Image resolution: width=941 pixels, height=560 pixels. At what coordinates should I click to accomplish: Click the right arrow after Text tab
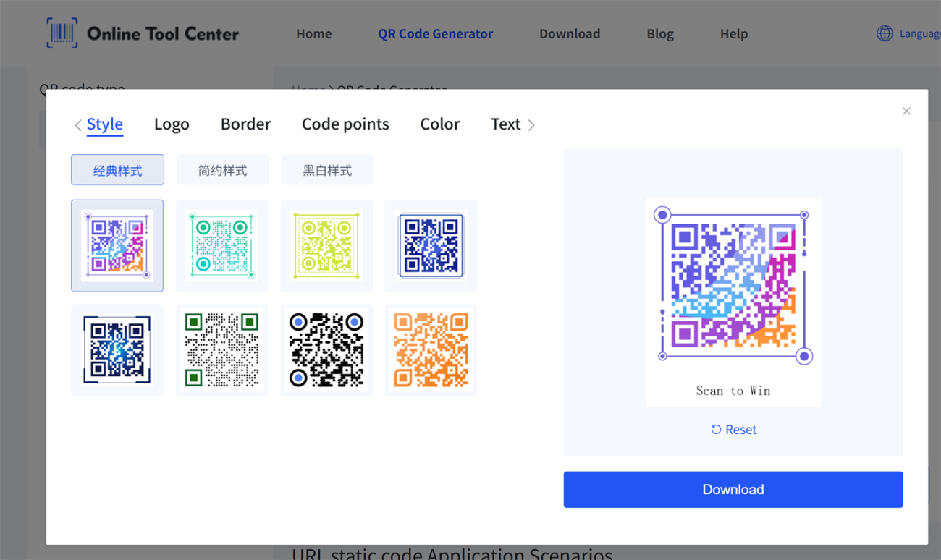tap(531, 125)
